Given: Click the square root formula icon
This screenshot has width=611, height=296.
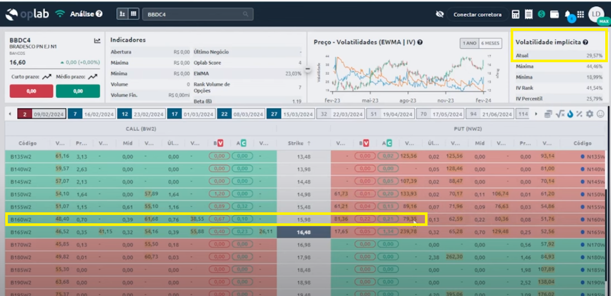Looking at the screenshot, I should pos(560,114).
